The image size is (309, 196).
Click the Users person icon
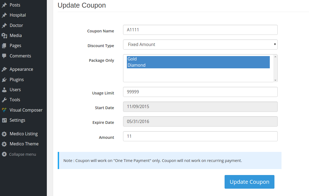coord(4,90)
